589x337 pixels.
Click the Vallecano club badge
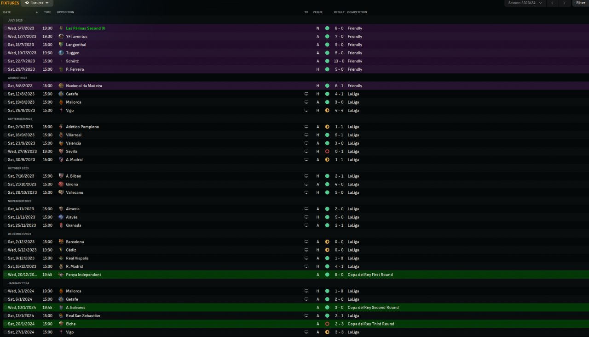click(x=61, y=193)
